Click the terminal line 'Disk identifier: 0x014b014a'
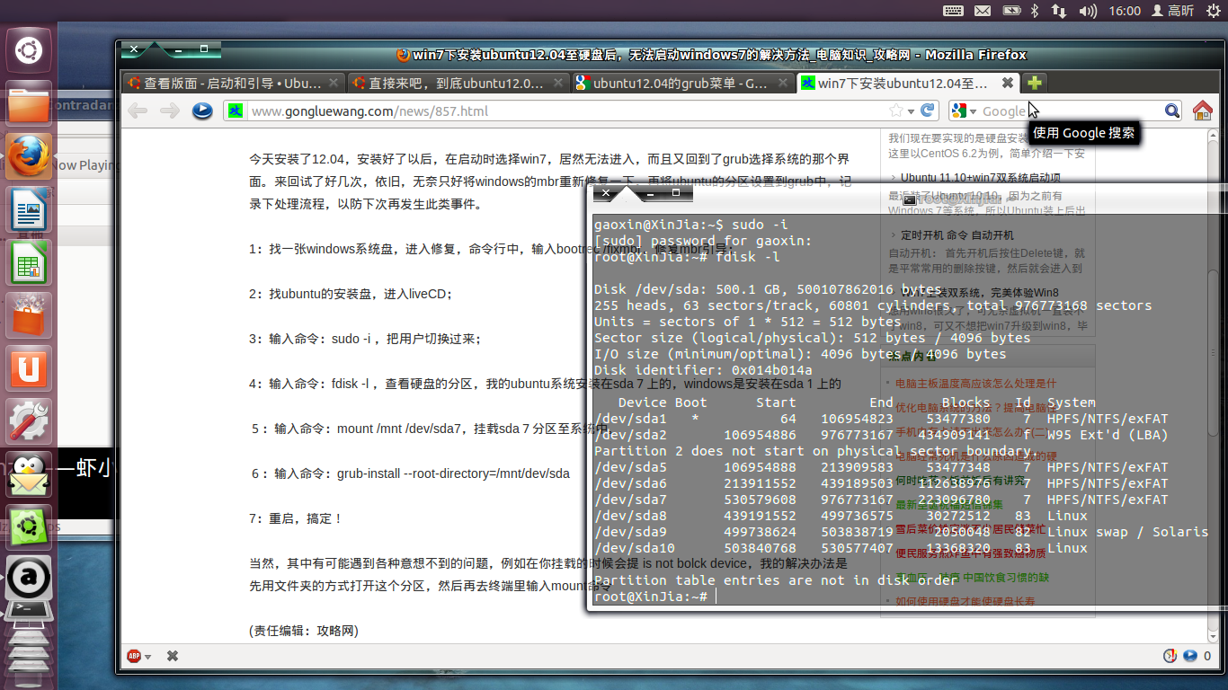1228x690 pixels. point(703,370)
